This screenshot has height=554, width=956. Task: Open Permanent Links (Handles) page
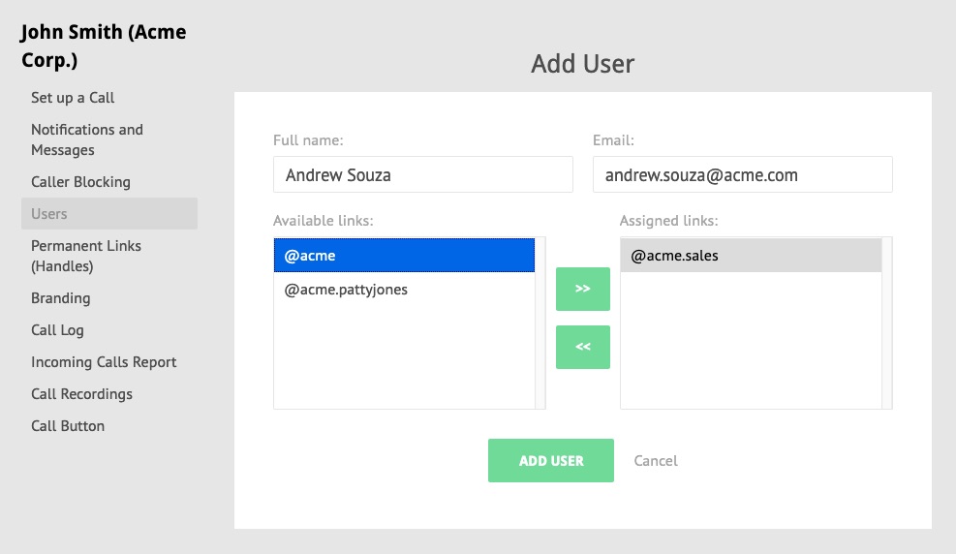(86, 256)
